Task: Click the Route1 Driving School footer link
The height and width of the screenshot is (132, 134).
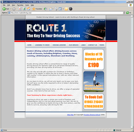Action: (x=92, y=115)
